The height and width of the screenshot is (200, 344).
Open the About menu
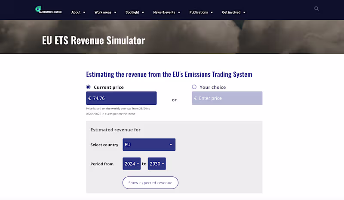point(78,12)
